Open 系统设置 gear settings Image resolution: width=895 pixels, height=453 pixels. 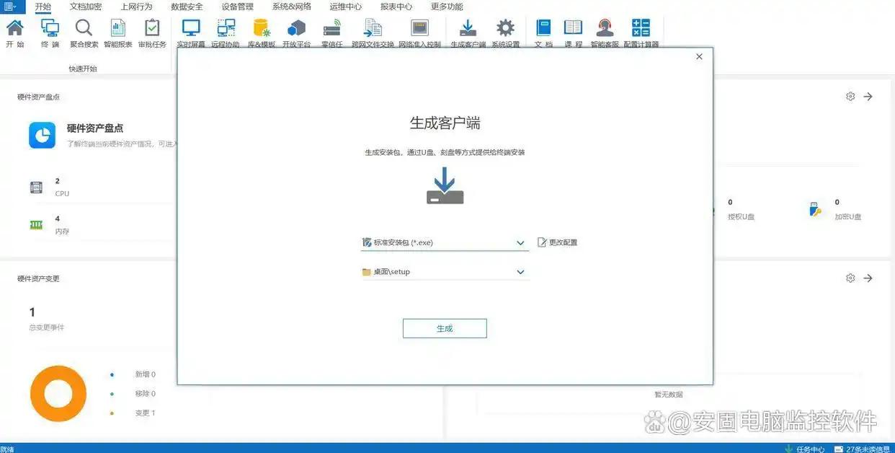click(x=506, y=33)
